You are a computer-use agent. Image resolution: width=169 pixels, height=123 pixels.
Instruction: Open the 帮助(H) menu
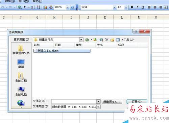coord(37,1)
